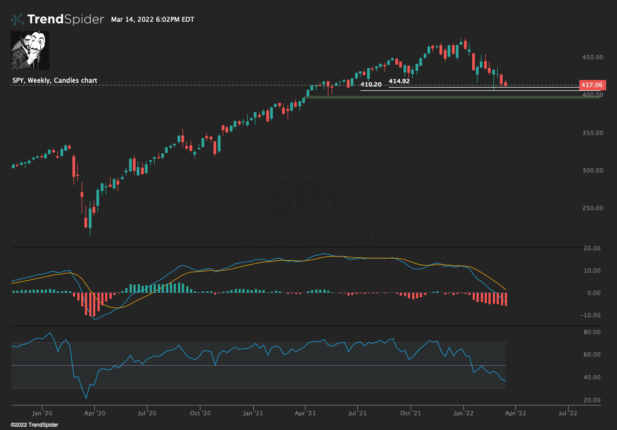
Task: Click the 350.00 price axis label
Action: pyautogui.click(x=591, y=133)
